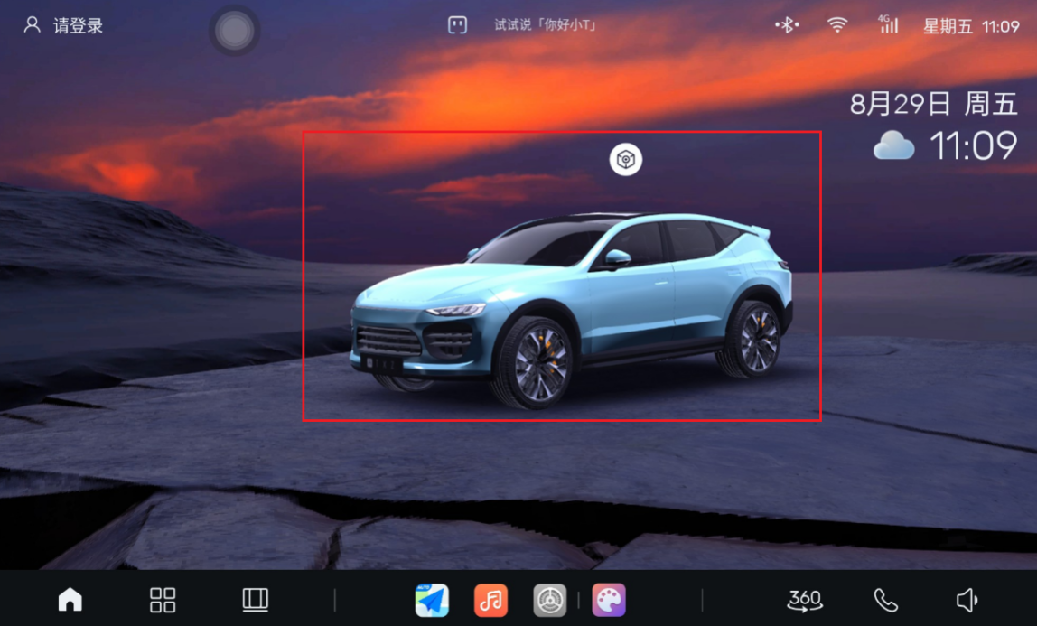
Task: Check the 4G signal indicator
Action: (x=888, y=24)
